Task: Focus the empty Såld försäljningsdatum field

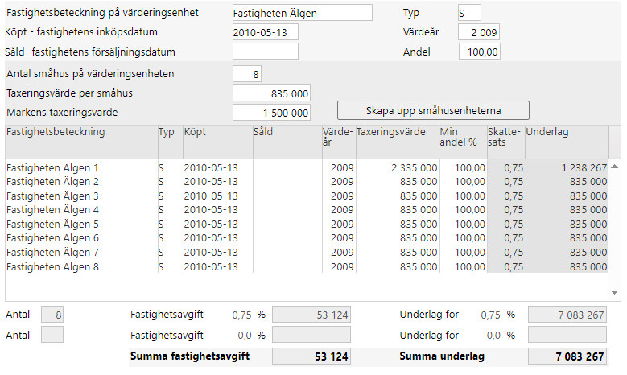Action: pyautogui.click(x=266, y=52)
